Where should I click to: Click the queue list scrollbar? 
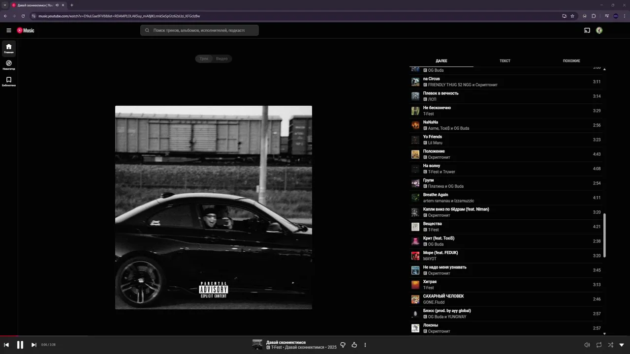coord(604,235)
